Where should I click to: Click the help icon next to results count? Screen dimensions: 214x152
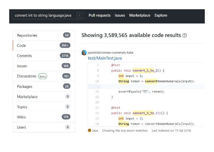point(185,36)
